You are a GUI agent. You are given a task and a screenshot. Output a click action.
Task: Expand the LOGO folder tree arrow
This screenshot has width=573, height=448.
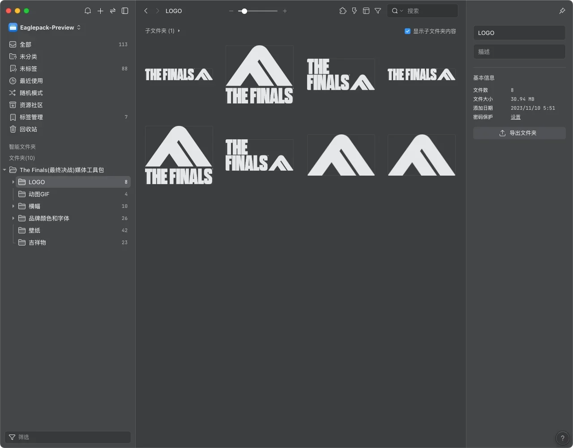(13, 182)
